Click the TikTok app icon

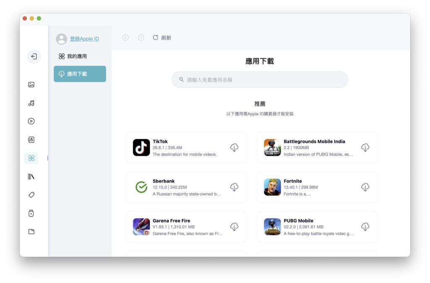pyautogui.click(x=142, y=147)
